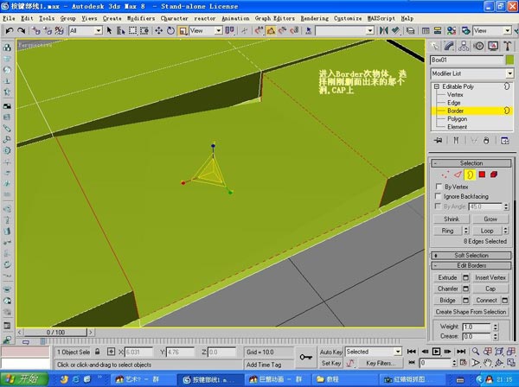Screen dimensions: 519x387
Task: Open the Rendering menu
Action: pyautogui.click(x=315, y=18)
